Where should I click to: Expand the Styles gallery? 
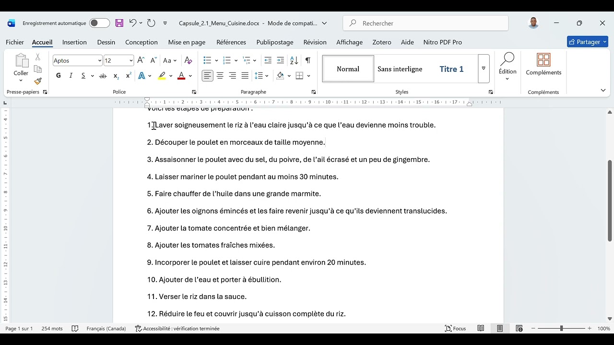pyautogui.click(x=484, y=69)
